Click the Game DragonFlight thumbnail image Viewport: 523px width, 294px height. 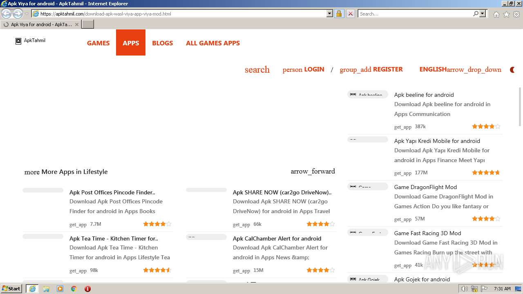click(x=368, y=187)
